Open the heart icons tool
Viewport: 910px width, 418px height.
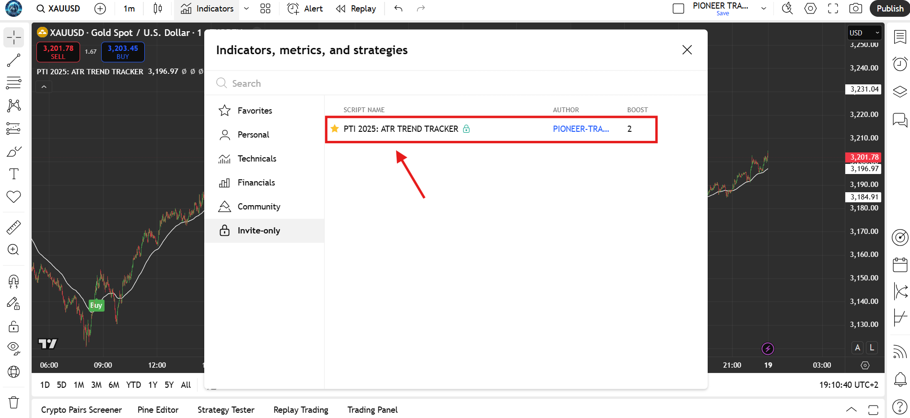coord(14,197)
